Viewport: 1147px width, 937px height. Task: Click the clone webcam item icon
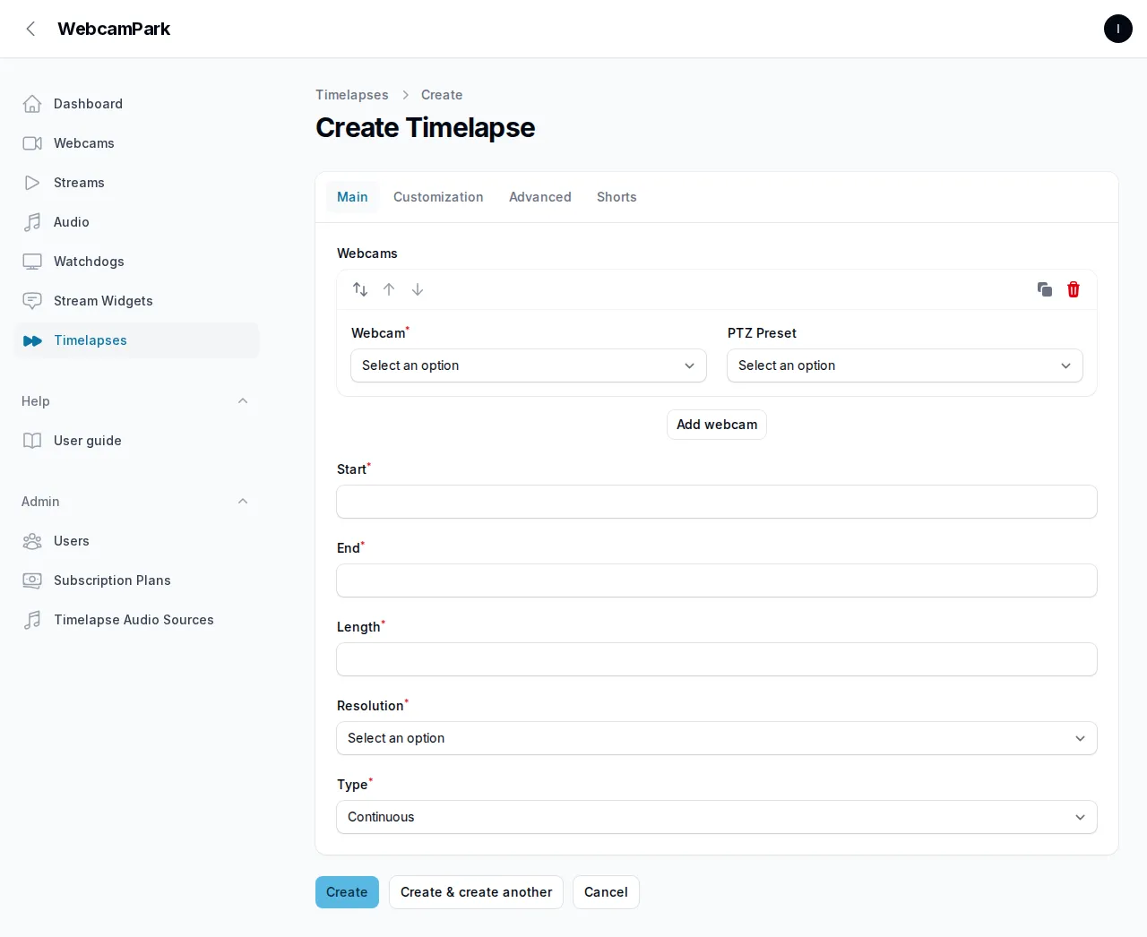pos(1045,289)
